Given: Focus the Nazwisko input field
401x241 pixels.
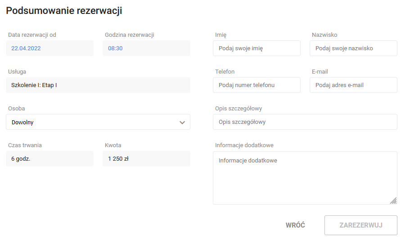Looking at the screenshot, I should [353, 48].
